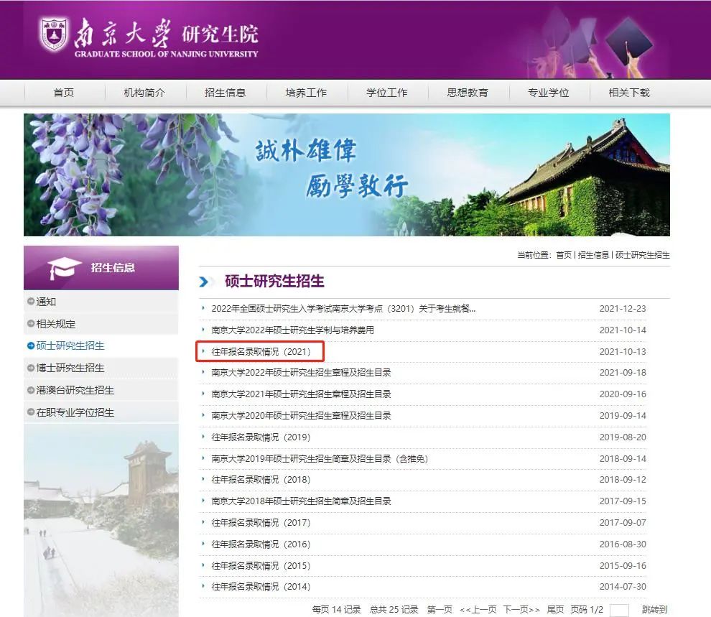This screenshot has height=617, width=711.
Task: Focus the page number input box
Action: (619, 611)
